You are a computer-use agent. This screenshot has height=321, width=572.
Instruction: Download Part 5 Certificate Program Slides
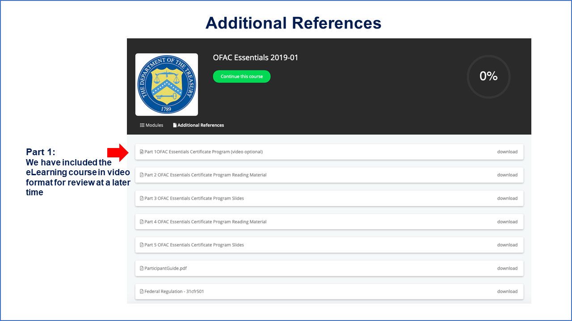point(507,245)
